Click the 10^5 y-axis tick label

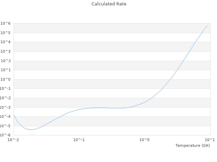[x=6, y=33]
